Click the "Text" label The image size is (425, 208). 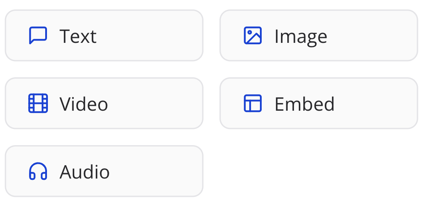(x=78, y=36)
